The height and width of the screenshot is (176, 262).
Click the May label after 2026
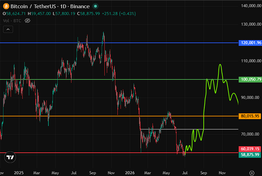[x=166, y=173]
